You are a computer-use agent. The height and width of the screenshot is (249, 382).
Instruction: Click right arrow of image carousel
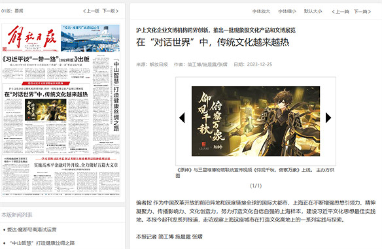[328, 118]
